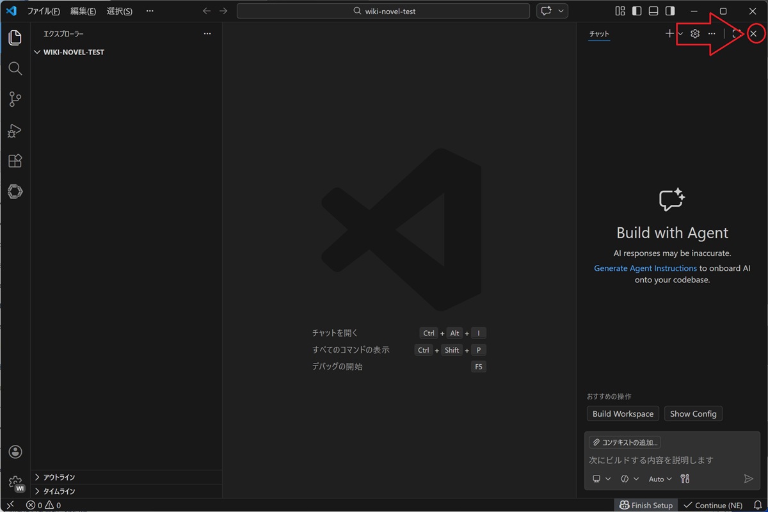
Task: Open the ファイル(F) menu
Action: pyautogui.click(x=44, y=11)
